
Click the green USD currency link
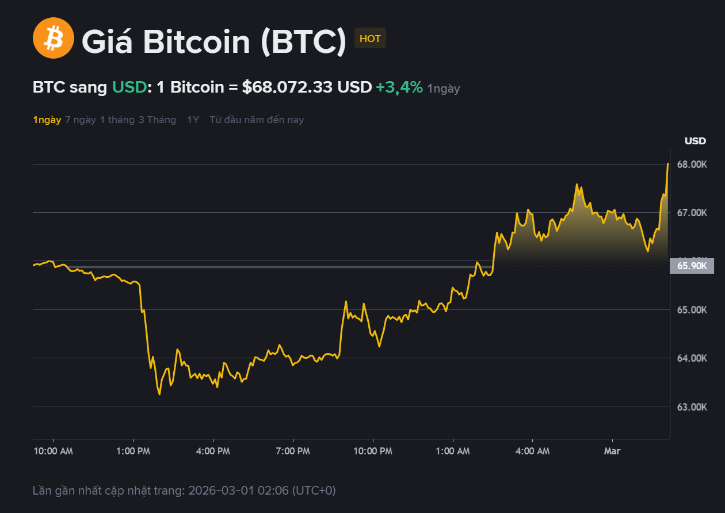(x=129, y=87)
